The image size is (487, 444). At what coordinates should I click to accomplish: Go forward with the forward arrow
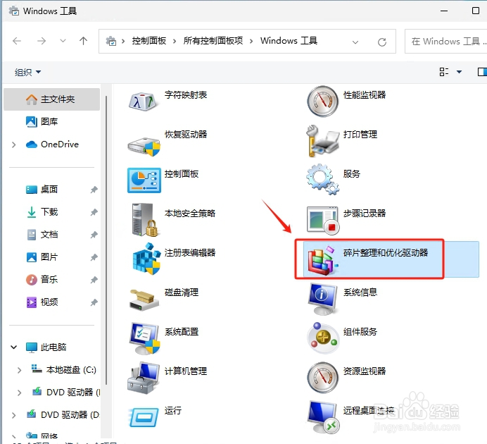42,41
